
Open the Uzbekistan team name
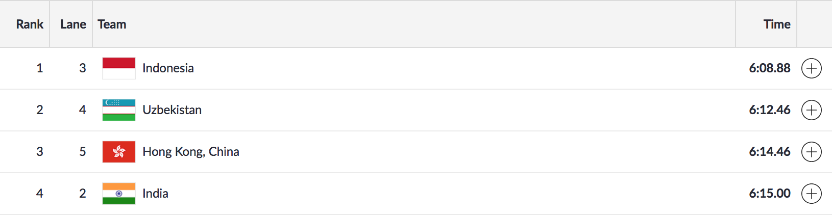pyautogui.click(x=172, y=110)
